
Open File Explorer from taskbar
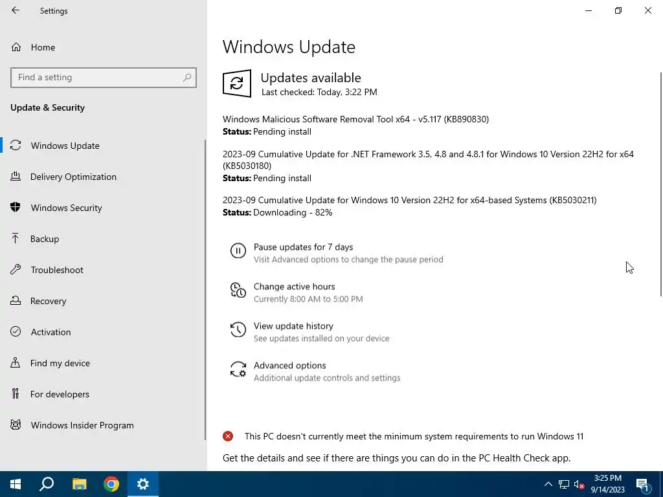(79, 484)
